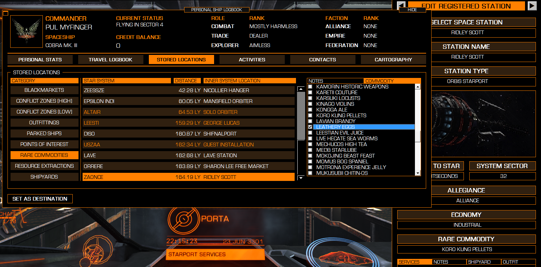Select the Shipyards category

[x=44, y=177]
